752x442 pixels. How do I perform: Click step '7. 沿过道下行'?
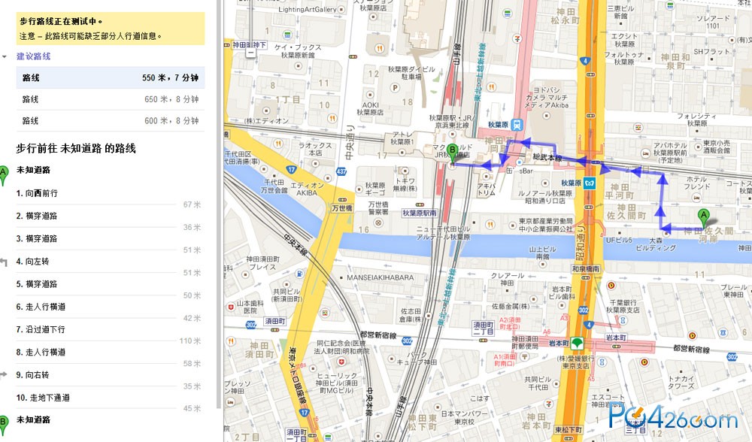tap(41, 329)
